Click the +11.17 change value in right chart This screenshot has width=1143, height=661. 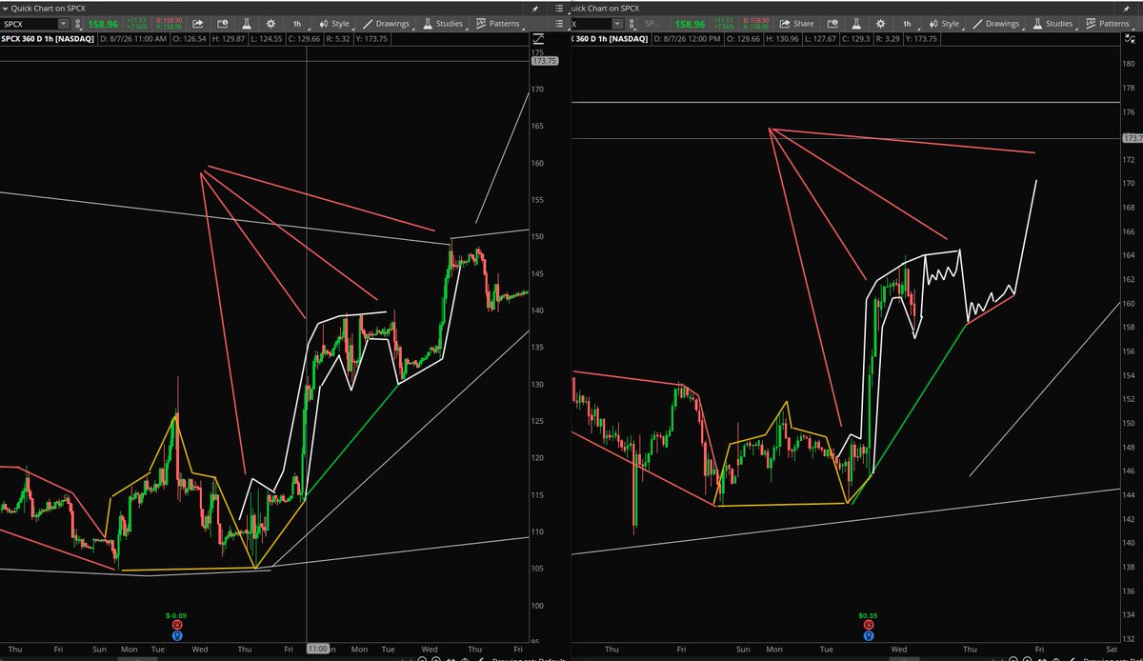pos(724,20)
